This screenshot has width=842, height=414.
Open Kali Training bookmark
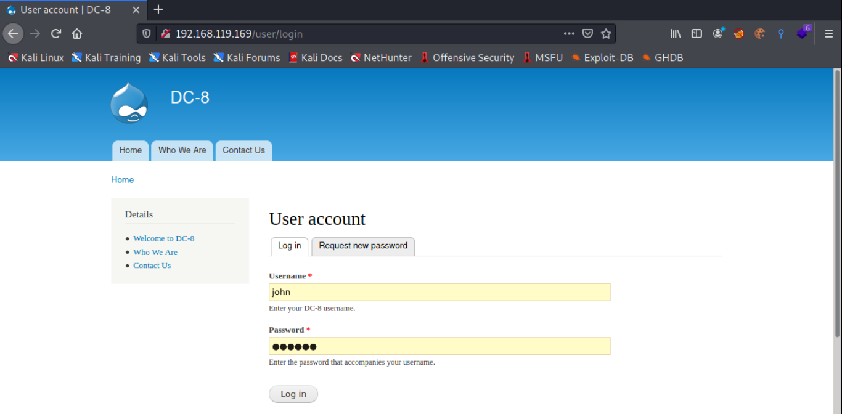click(x=106, y=57)
